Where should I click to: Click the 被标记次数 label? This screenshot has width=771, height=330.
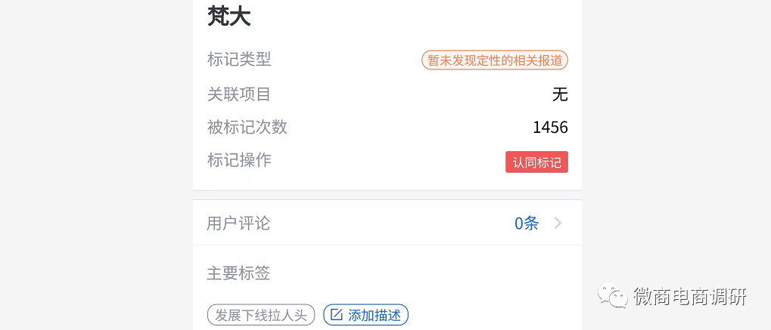(x=247, y=127)
